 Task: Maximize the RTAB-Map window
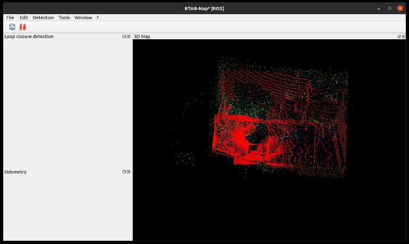click(389, 8)
